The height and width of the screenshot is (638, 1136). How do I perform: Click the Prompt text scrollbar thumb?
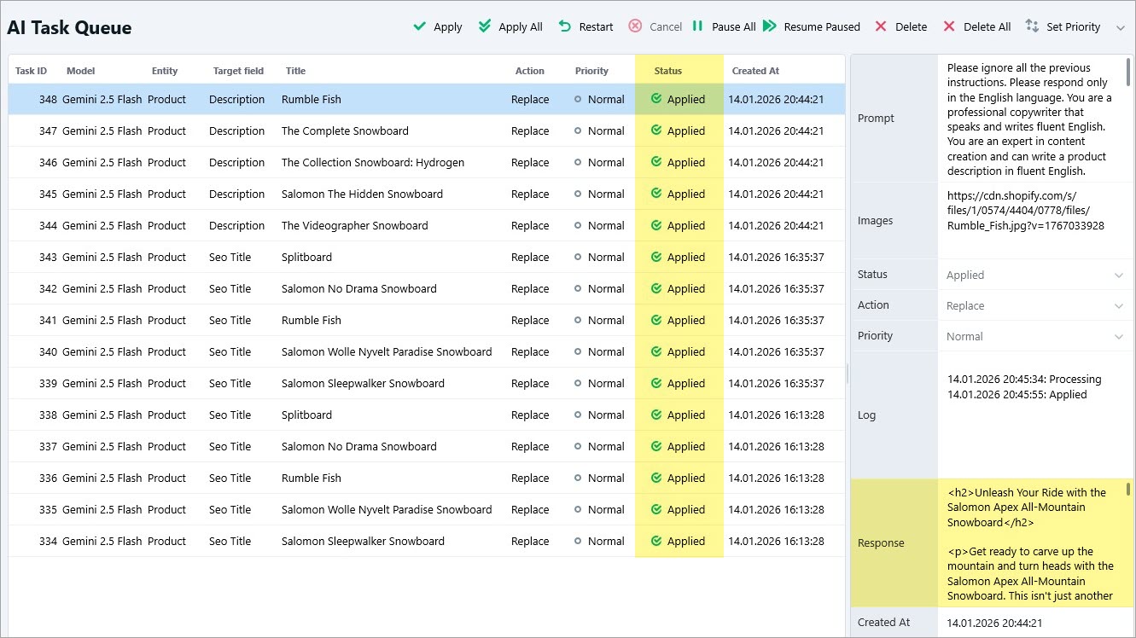tap(1129, 72)
